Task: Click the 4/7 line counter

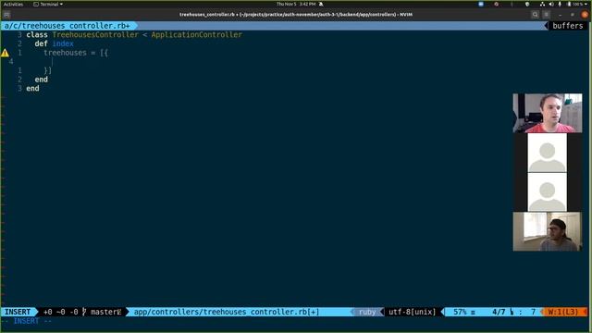Action: pyautogui.click(x=499, y=312)
